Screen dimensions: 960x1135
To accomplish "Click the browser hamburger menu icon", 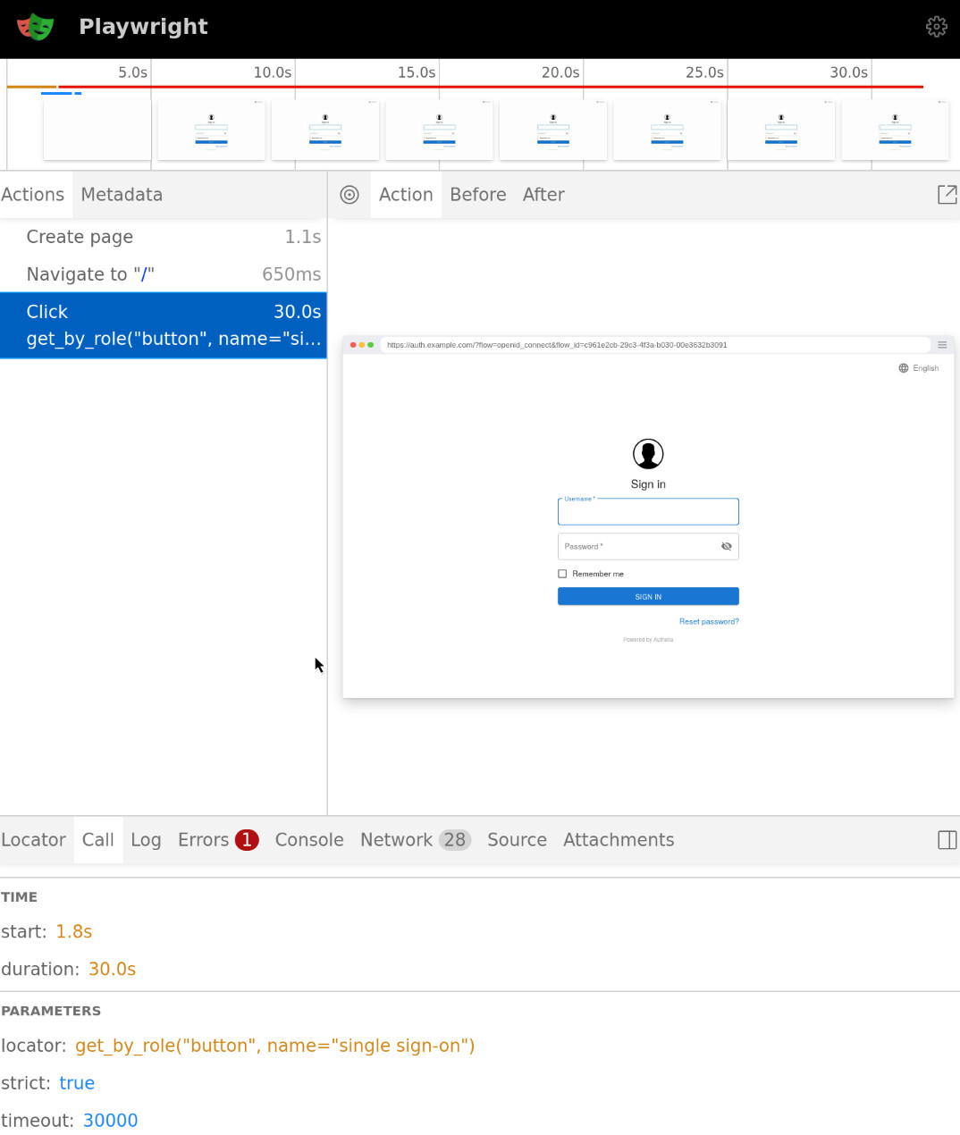I will point(942,345).
